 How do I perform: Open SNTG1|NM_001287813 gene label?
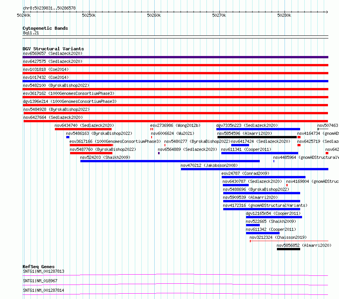(43, 271)
